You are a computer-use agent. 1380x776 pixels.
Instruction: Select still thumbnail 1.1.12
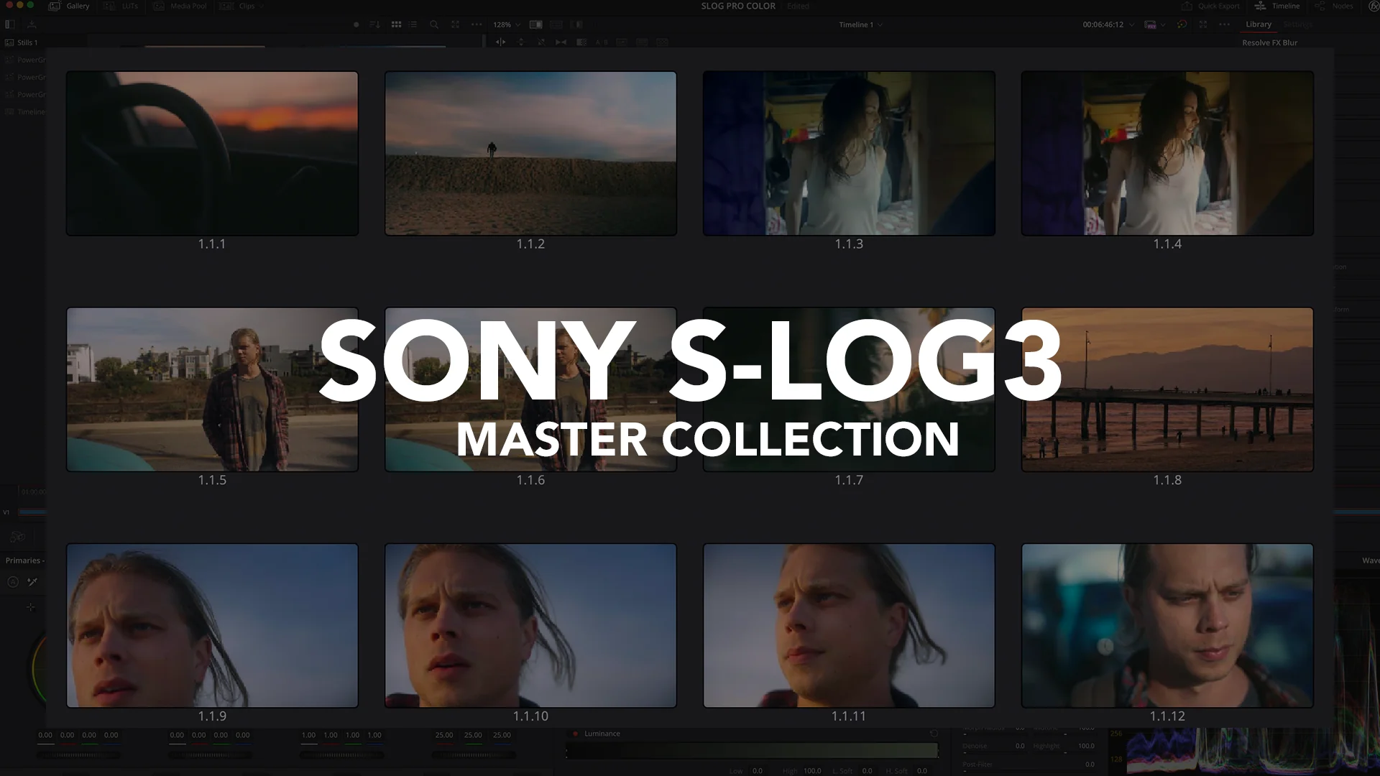pos(1167,625)
